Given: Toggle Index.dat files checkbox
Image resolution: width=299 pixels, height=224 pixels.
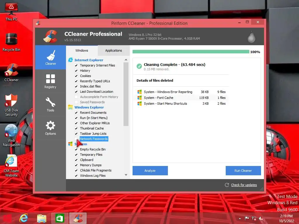Looking at the screenshot, I should pyautogui.click(x=76, y=86).
